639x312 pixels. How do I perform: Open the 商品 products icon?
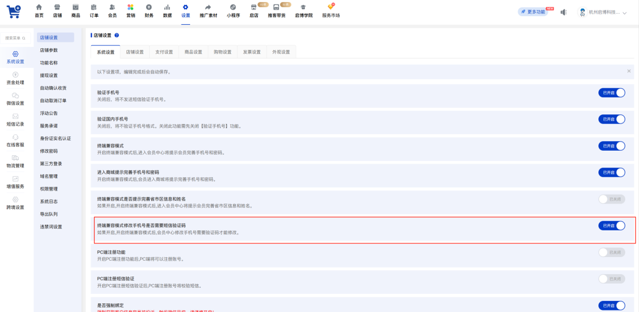pyautogui.click(x=76, y=7)
